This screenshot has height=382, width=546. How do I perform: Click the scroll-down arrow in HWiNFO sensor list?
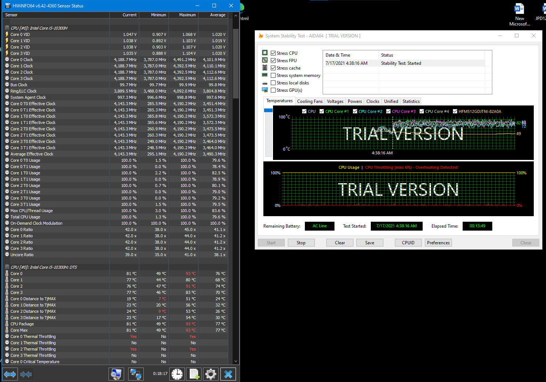click(x=236, y=361)
